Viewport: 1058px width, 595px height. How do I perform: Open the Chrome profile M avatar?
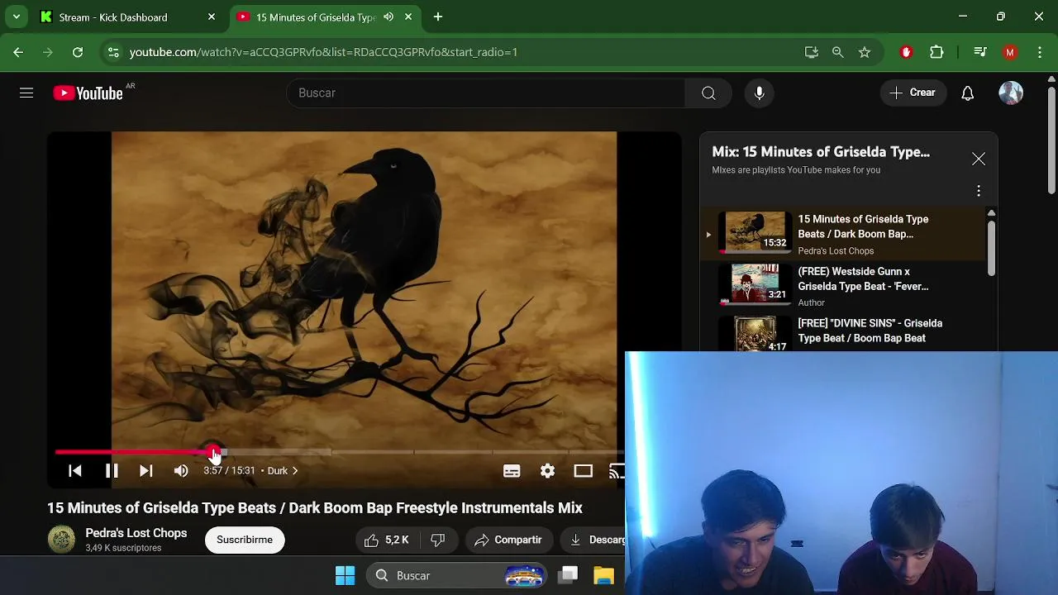pos(1009,52)
